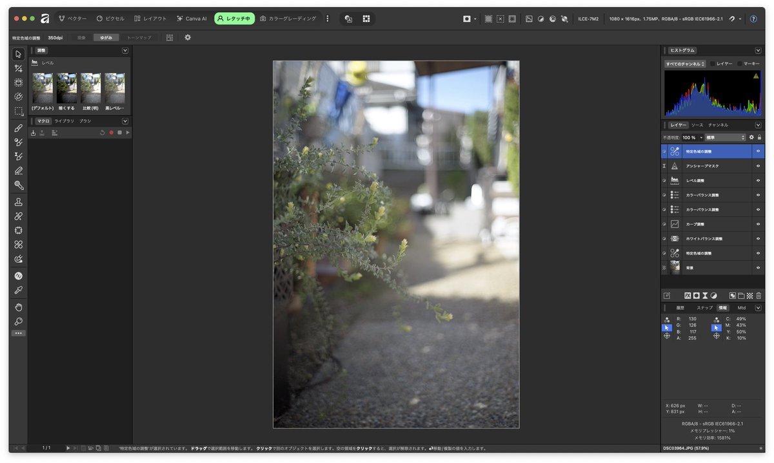Pick the Hand (view) tool

pos(19,307)
